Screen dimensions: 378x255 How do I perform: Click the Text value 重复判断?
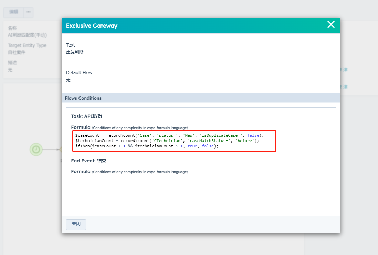pos(75,52)
